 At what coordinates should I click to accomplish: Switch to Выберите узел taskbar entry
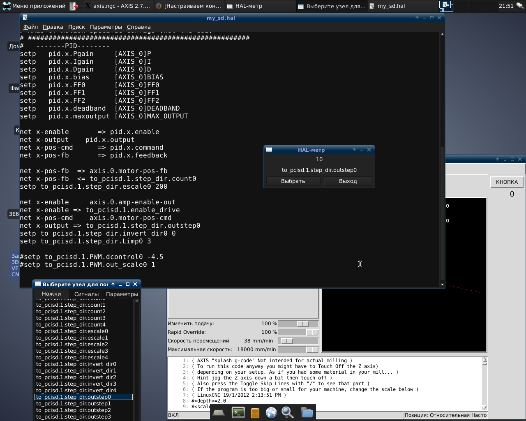coord(331,6)
